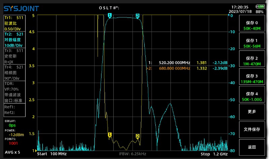269x159 pixels.
Task: Select yellow marker 2 on the SWR trace
Action: 138,136
